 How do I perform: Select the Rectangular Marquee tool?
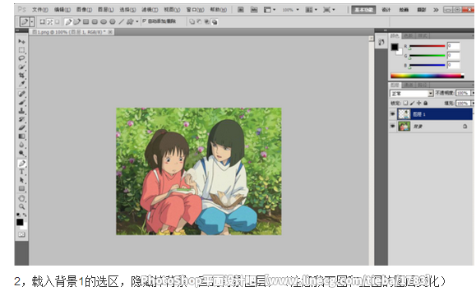point(21,50)
